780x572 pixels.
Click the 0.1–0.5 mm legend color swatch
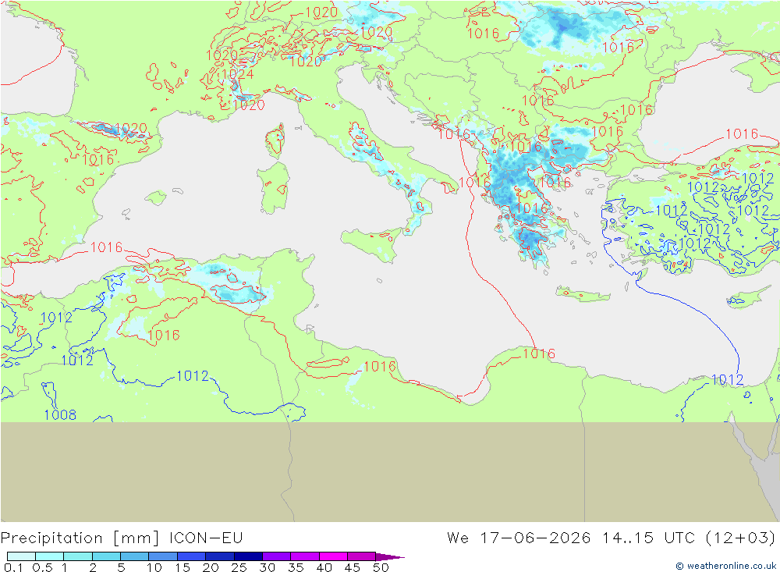click(21, 556)
